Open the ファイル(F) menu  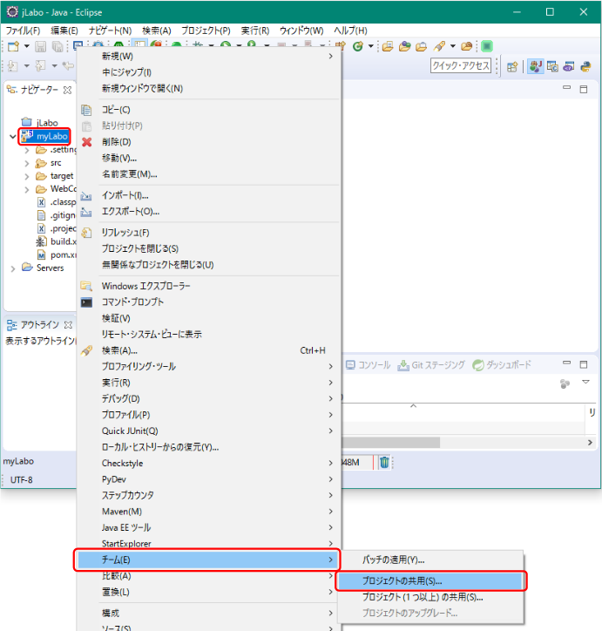point(23,31)
